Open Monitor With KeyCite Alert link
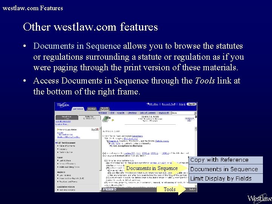 (x=68, y=137)
